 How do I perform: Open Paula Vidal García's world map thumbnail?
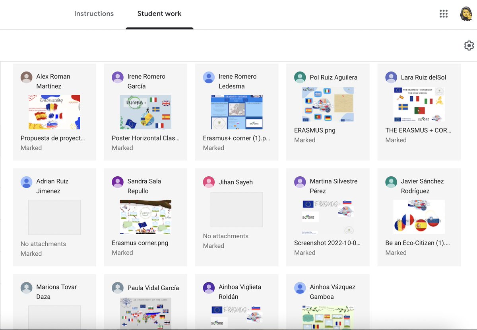pyautogui.click(x=145, y=314)
